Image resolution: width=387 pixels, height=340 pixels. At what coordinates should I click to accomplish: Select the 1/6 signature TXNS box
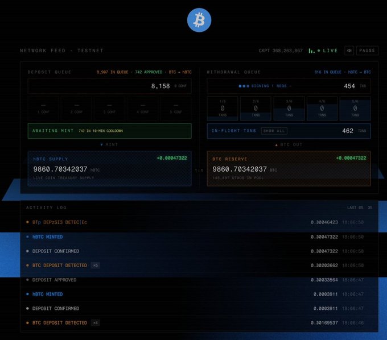(x=223, y=109)
